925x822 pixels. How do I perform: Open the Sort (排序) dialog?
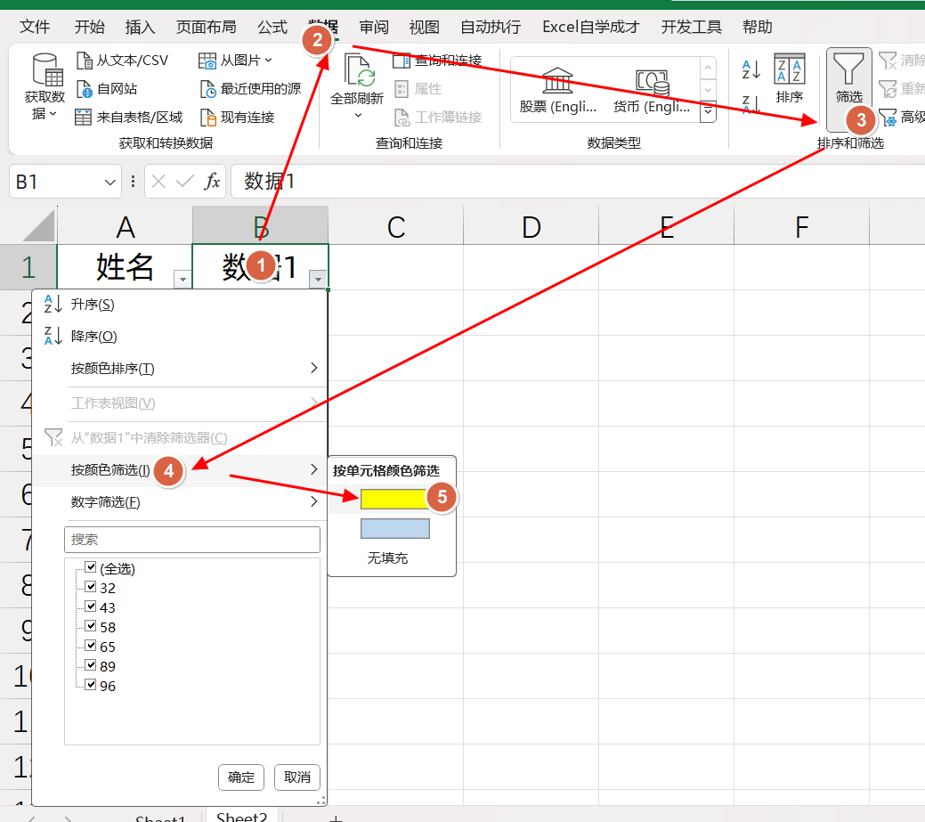coord(790,77)
